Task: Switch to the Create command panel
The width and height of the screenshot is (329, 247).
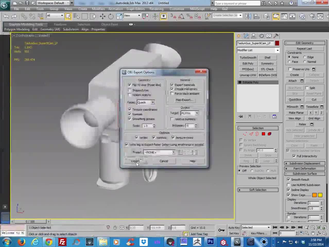Action: tap(239, 36)
